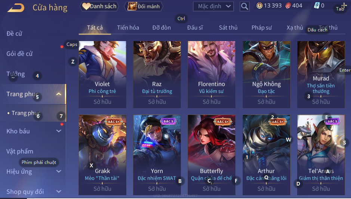Select the Tiến hóa filter tab
This screenshot has width=351, height=199.
pyautogui.click(x=128, y=28)
